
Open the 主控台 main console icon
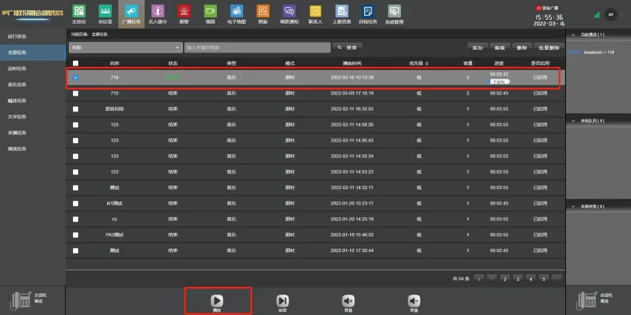click(79, 14)
